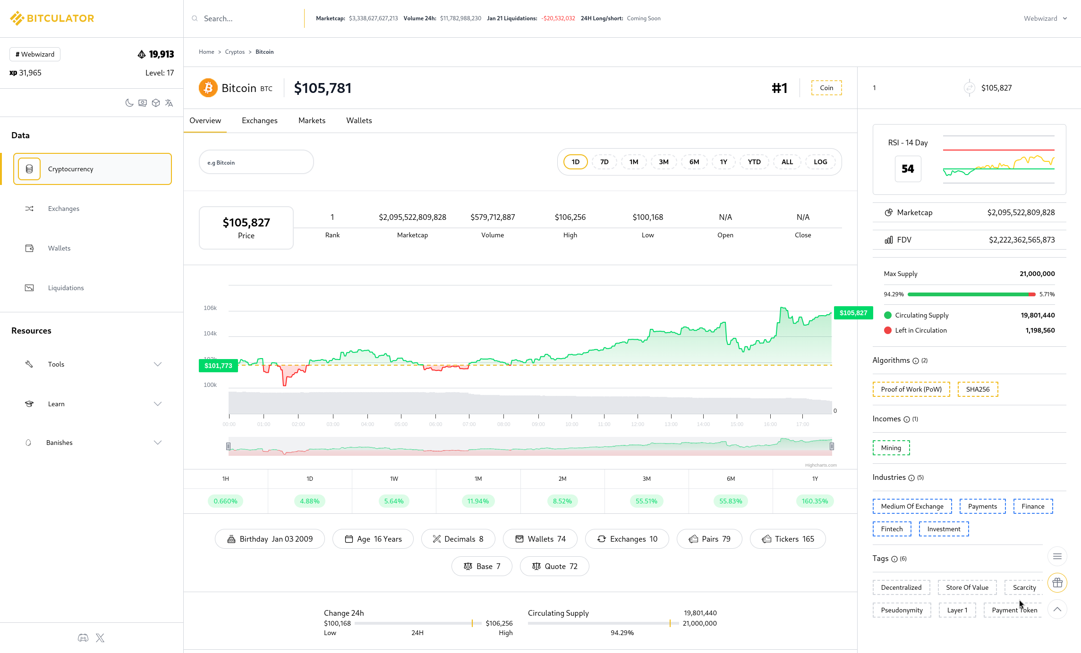Screen dimensions: 1081x653
Task: Select the YTD chart range
Action: coord(754,162)
